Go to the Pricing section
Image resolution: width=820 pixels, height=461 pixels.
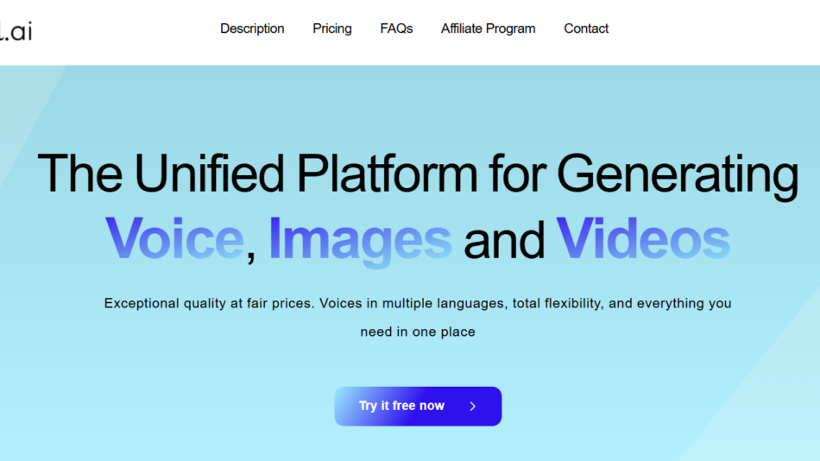[x=332, y=28]
